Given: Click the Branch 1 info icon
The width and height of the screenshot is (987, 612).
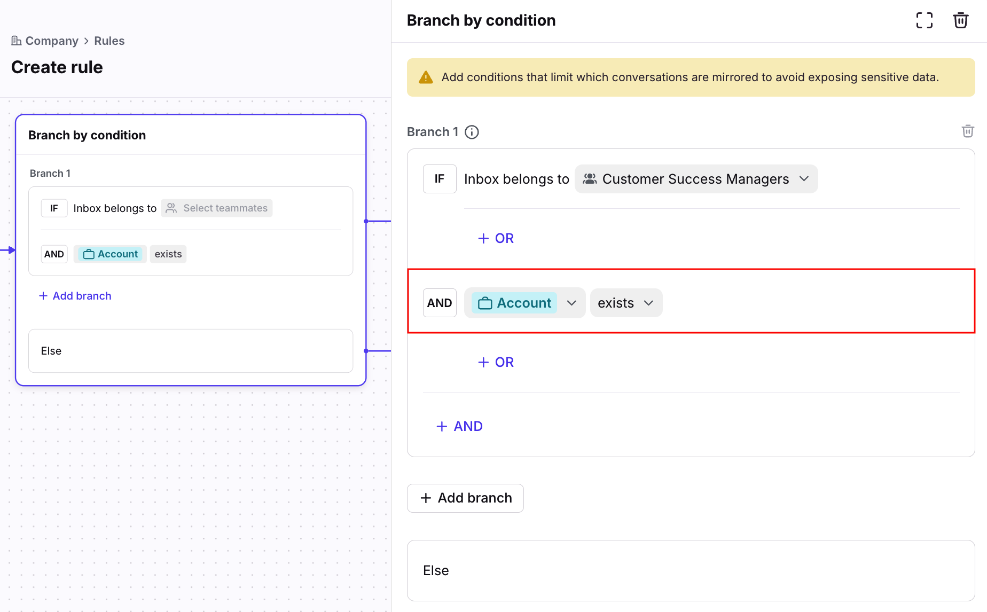Looking at the screenshot, I should pyautogui.click(x=472, y=132).
